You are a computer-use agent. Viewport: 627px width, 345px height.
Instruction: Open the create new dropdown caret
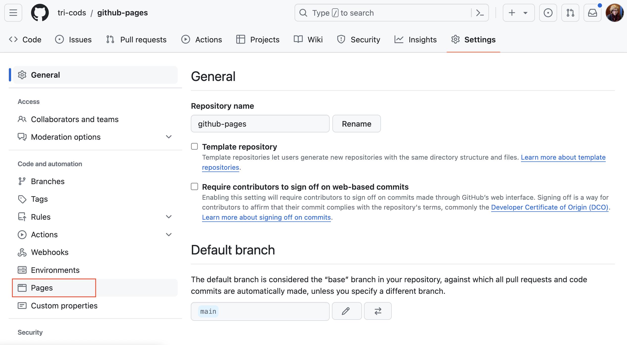click(526, 13)
